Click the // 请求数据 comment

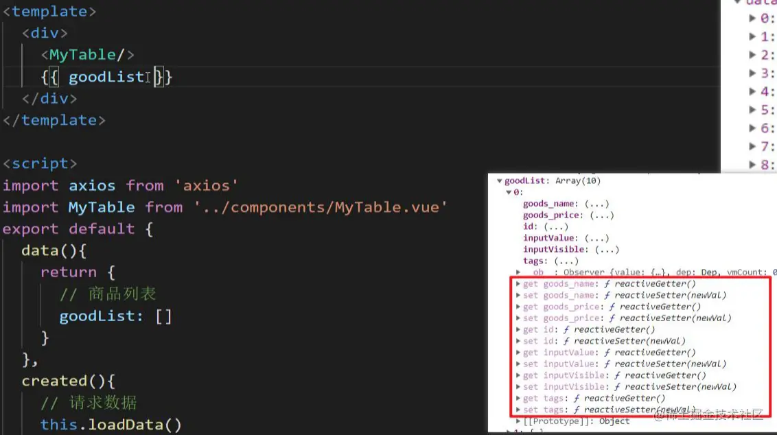[x=89, y=403]
